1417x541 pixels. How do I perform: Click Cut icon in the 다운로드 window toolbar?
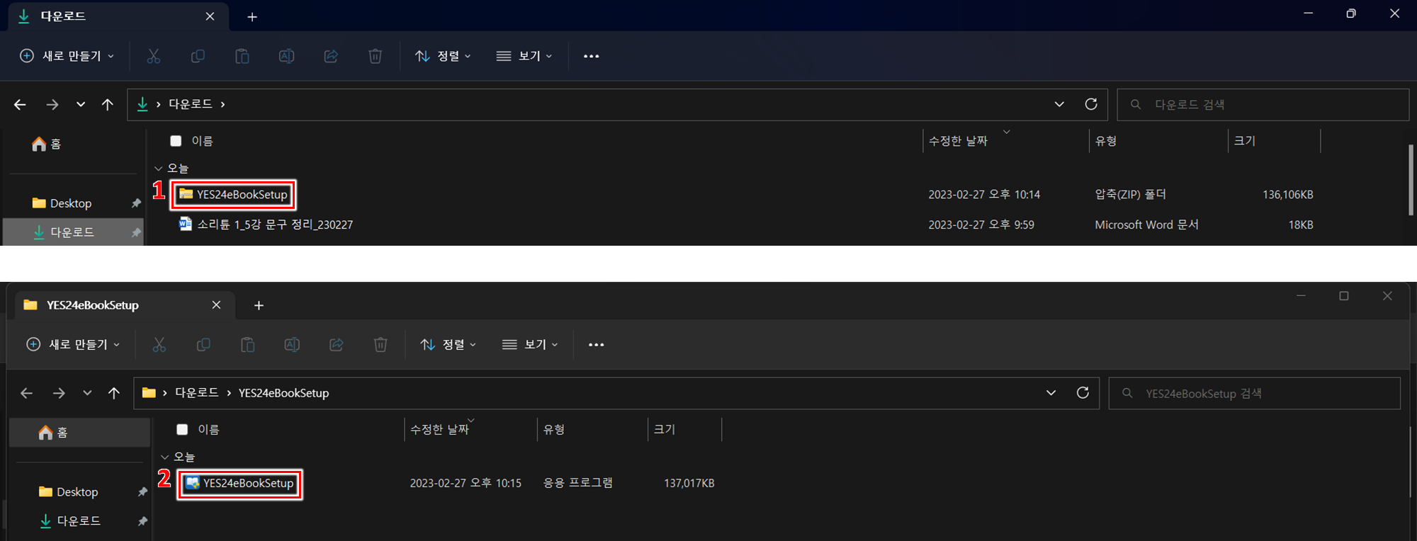point(153,56)
